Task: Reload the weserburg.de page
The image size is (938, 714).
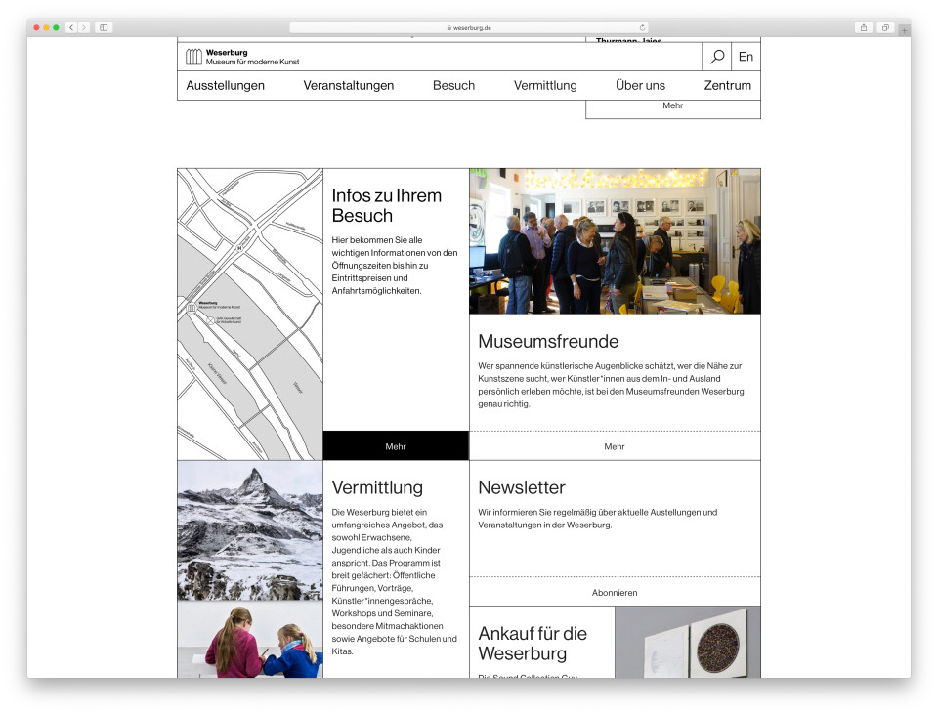Action: (642, 28)
